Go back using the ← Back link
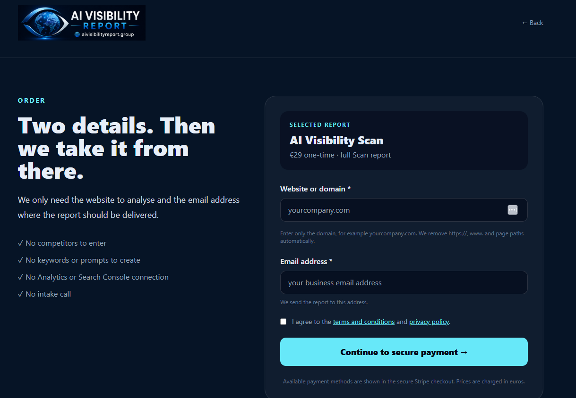Viewport: 576px width, 398px height. (x=533, y=23)
